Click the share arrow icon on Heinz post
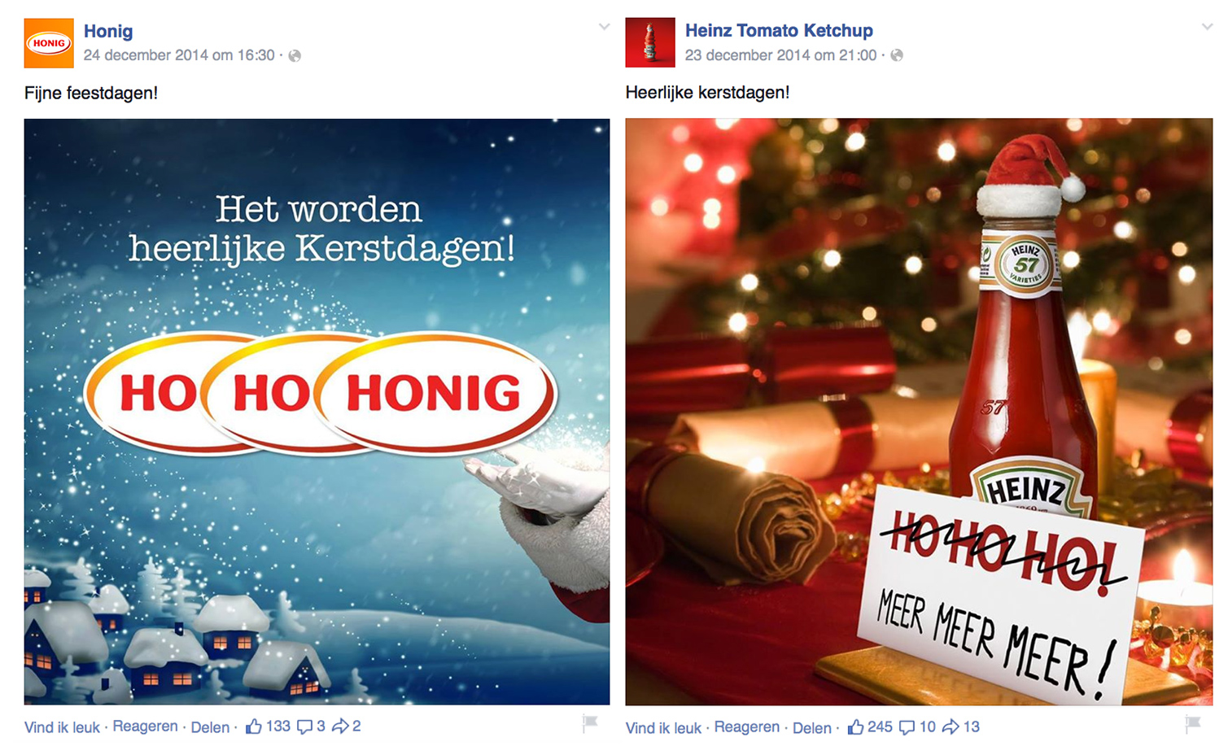Viewport: 1228px width, 755px height. click(950, 727)
